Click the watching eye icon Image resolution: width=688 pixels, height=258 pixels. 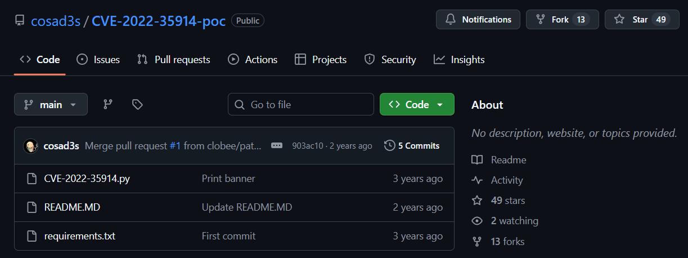[477, 221]
